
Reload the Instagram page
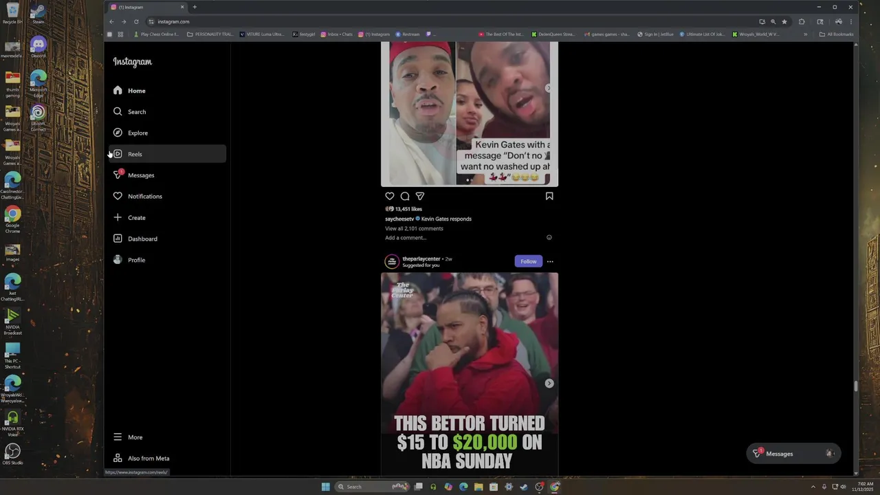pyautogui.click(x=136, y=21)
